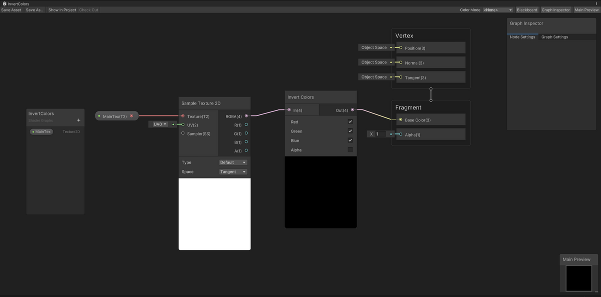
Task: Select the Sample Texture 2D node title
Action: (x=201, y=103)
